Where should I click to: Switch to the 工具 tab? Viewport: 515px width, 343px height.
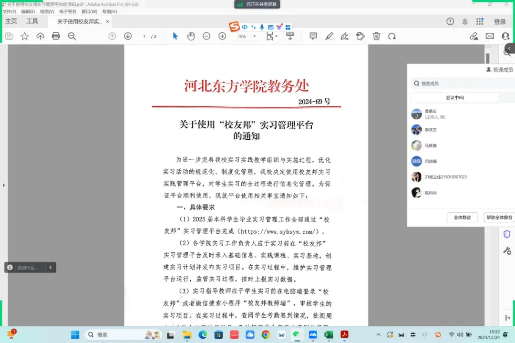(32, 21)
